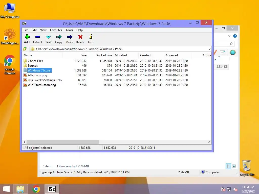Image resolution: width=259 pixels, height=194 pixels.
Task: Open the File menu
Action: click(26, 30)
